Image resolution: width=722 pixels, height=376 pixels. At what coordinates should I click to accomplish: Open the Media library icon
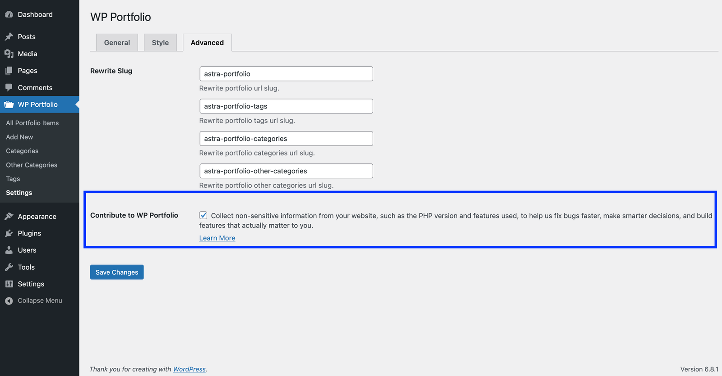[9, 54]
